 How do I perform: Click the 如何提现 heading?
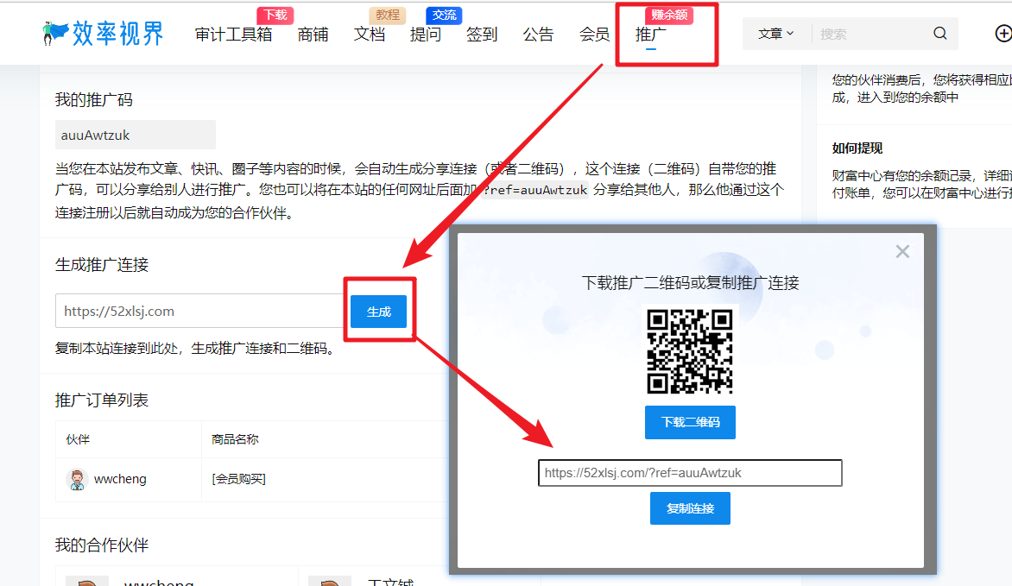[857, 148]
